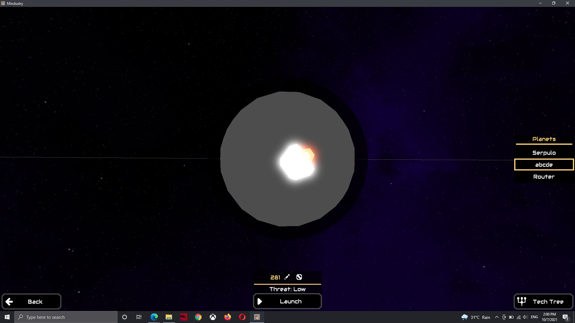Viewport: 575px width, 323px height.
Task: Show hidden system tray icons
Action: pyautogui.click(x=497, y=317)
